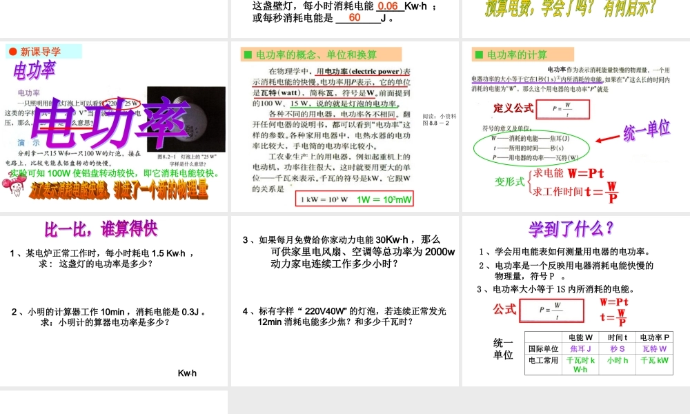
Task: Click table cell 秒 S
Action: [x=618, y=348]
